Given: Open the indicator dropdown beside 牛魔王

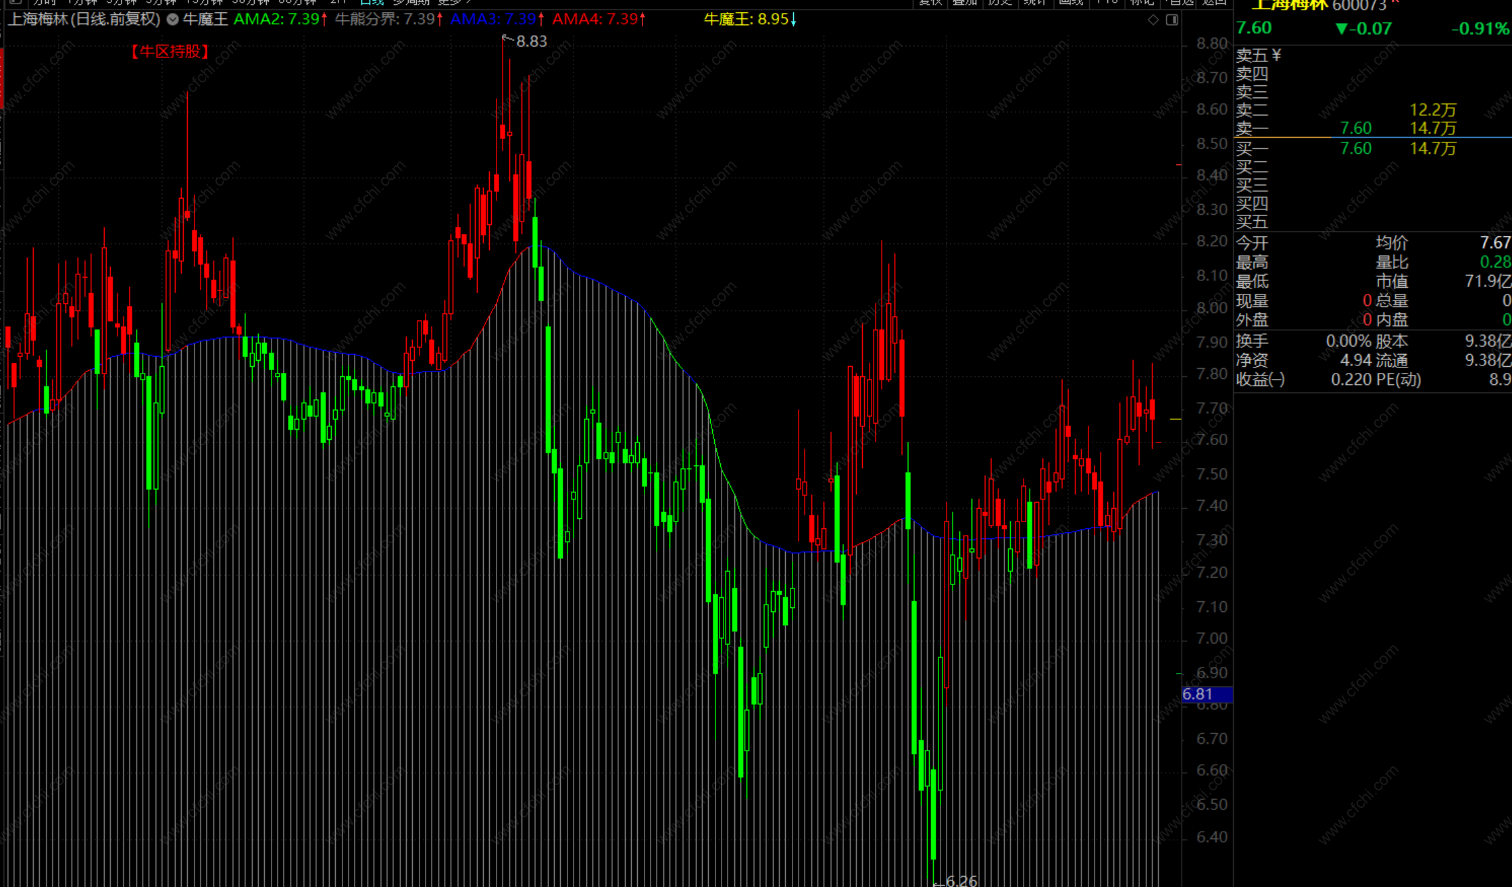Looking at the screenshot, I should pos(173,20).
